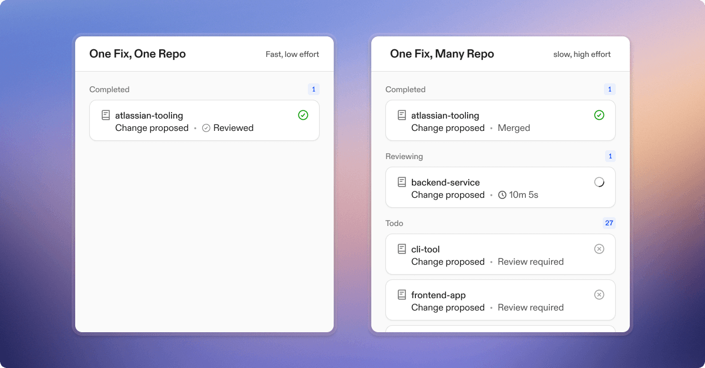Collapse the Reviewing section header
Image resolution: width=705 pixels, height=368 pixels.
pos(404,157)
